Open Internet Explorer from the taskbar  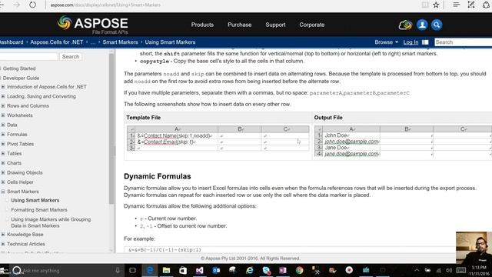(x=249, y=270)
